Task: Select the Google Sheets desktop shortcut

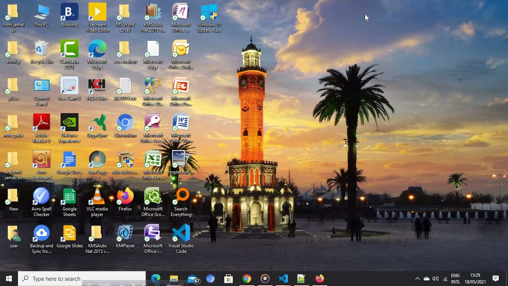Action: point(69,203)
